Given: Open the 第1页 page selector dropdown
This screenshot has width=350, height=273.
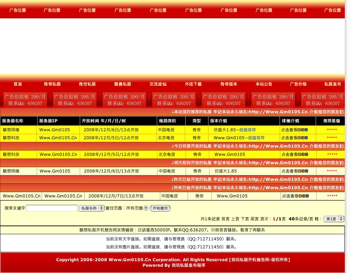Looking at the screenshot, I should [333, 219].
